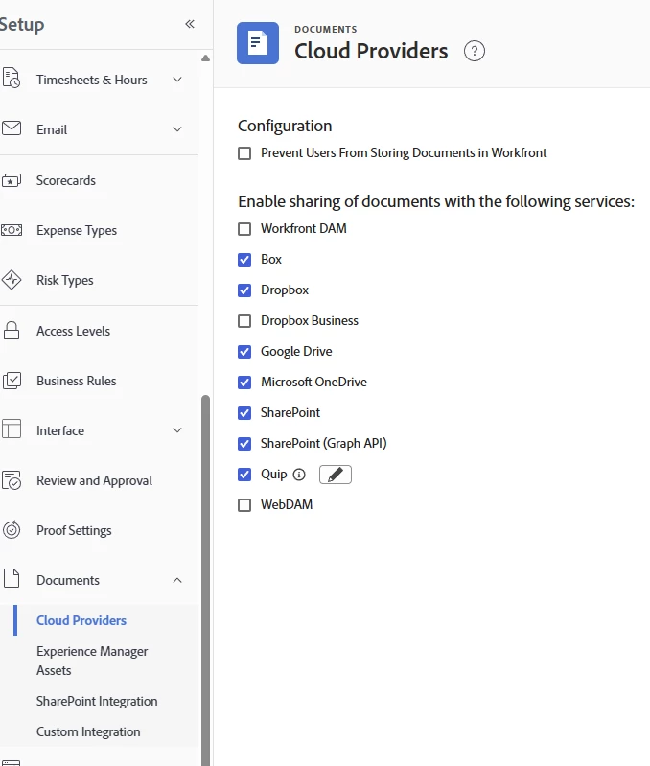Collapse the Setup sidebar with double chevron

pos(190,24)
